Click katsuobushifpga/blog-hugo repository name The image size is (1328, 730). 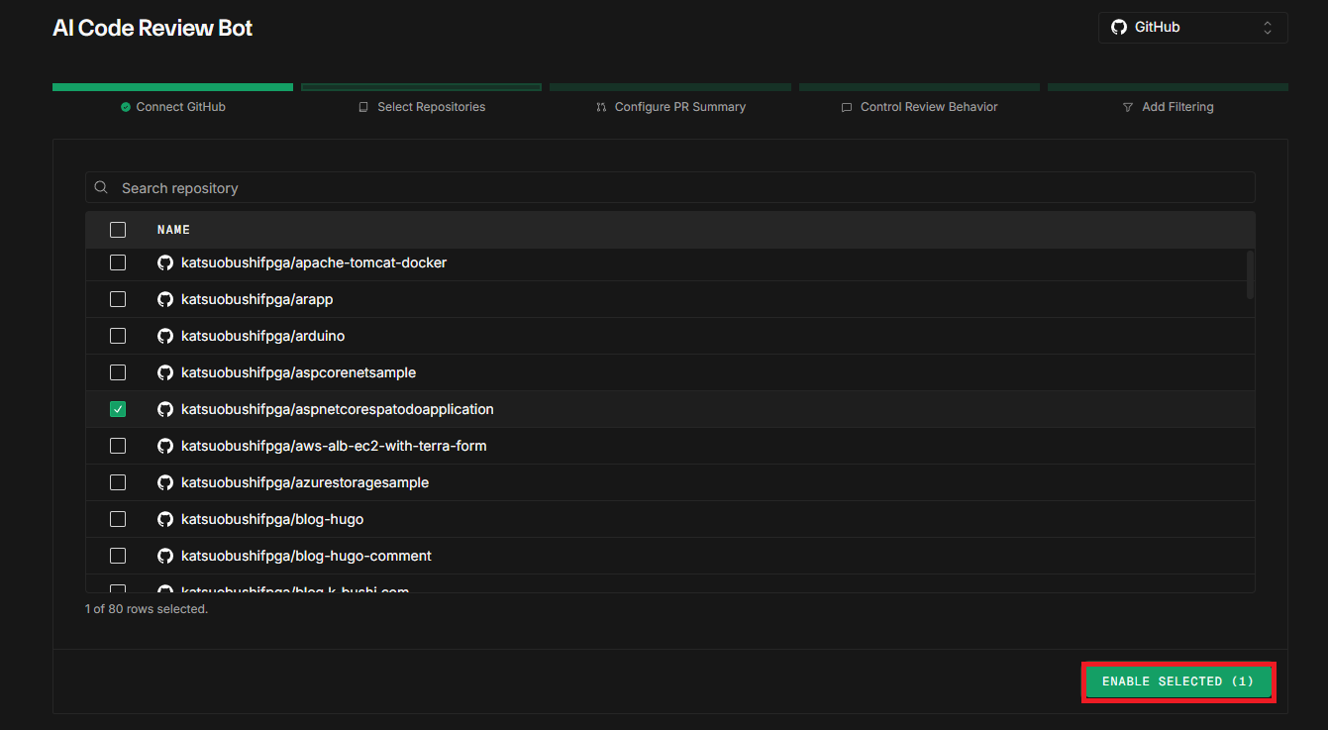(x=272, y=519)
